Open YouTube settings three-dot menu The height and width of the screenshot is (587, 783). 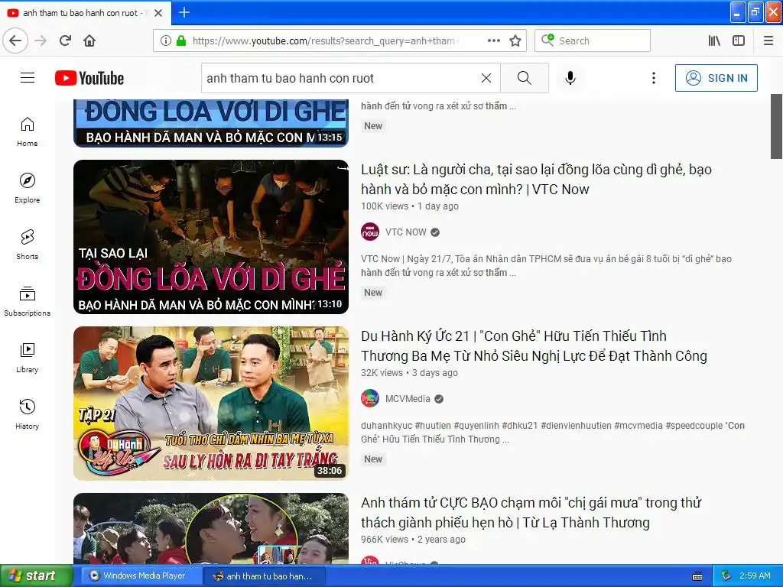(x=654, y=78)
